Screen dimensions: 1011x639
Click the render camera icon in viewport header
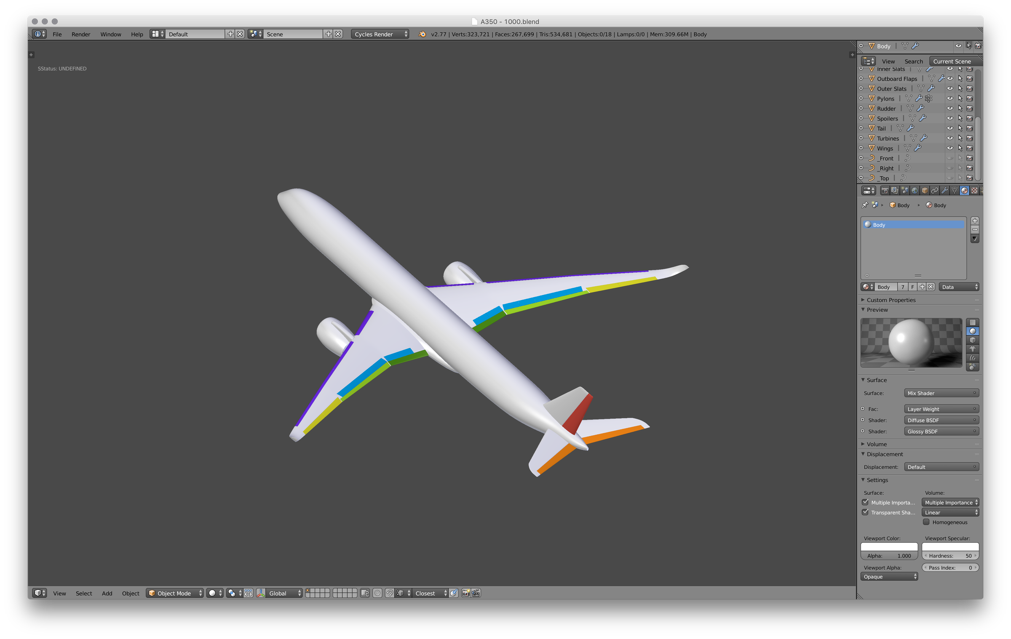tap(467, 593)
